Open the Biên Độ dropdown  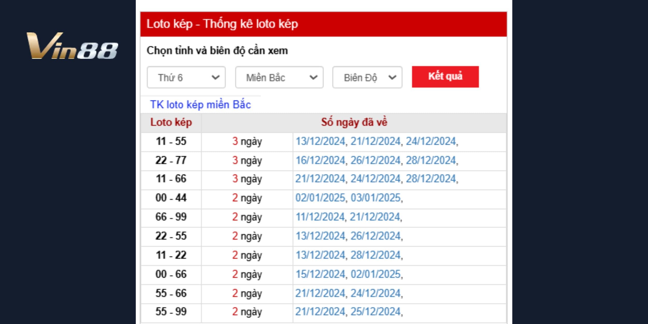[367, 77]
